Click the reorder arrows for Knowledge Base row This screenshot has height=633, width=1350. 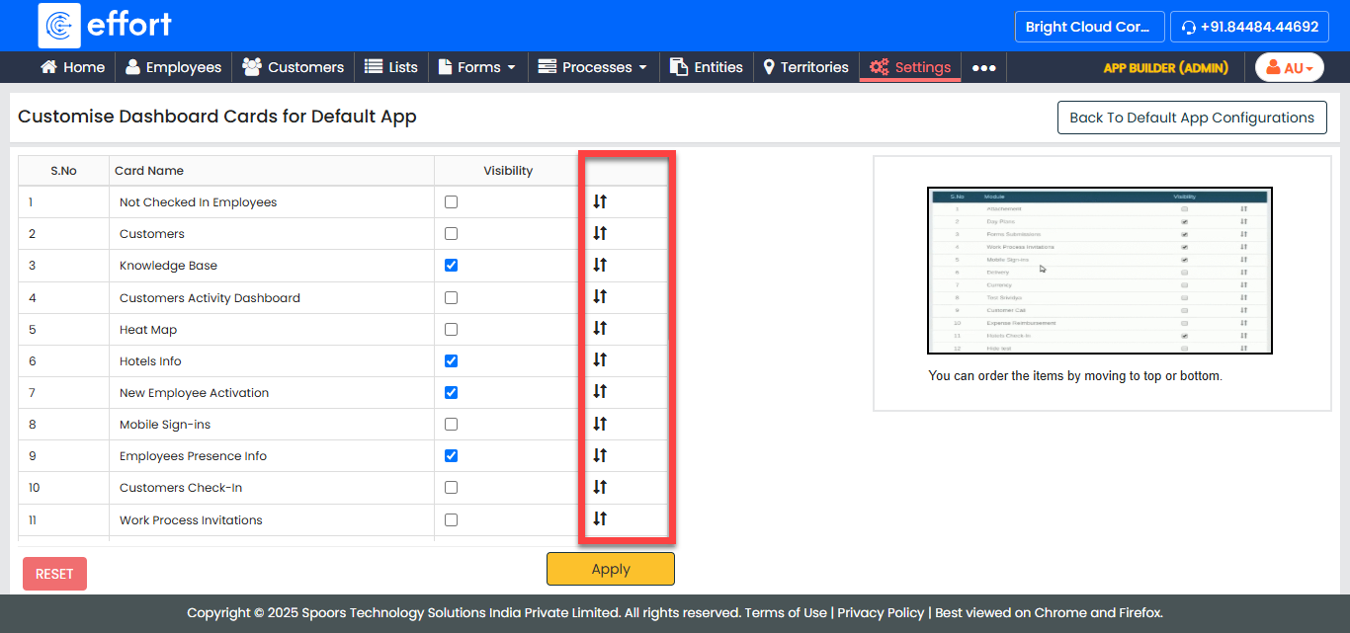(600, 265)
